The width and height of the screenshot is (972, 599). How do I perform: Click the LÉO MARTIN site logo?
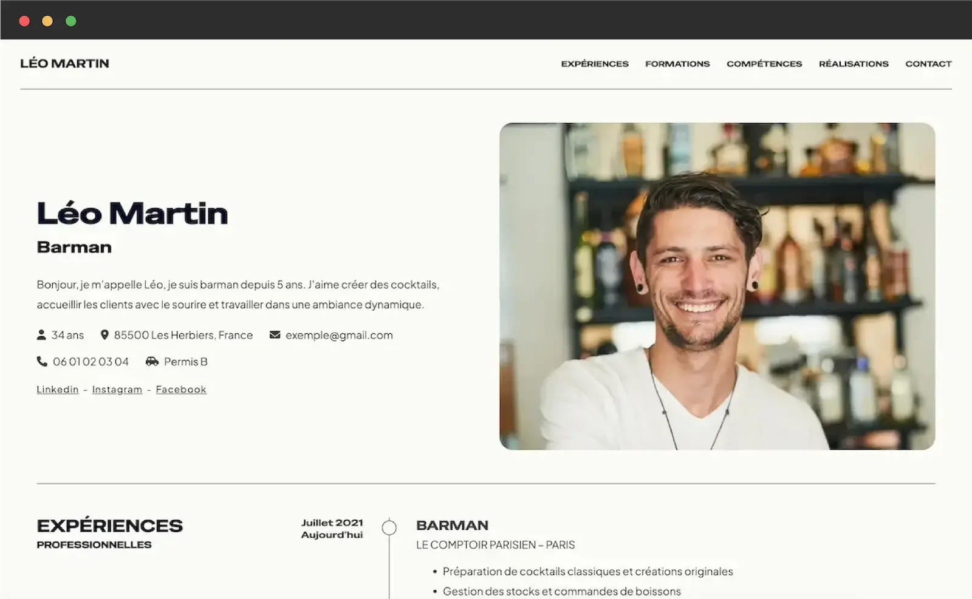click(64, 64)
